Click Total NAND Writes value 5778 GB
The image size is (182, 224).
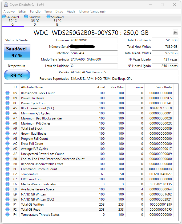165,53
